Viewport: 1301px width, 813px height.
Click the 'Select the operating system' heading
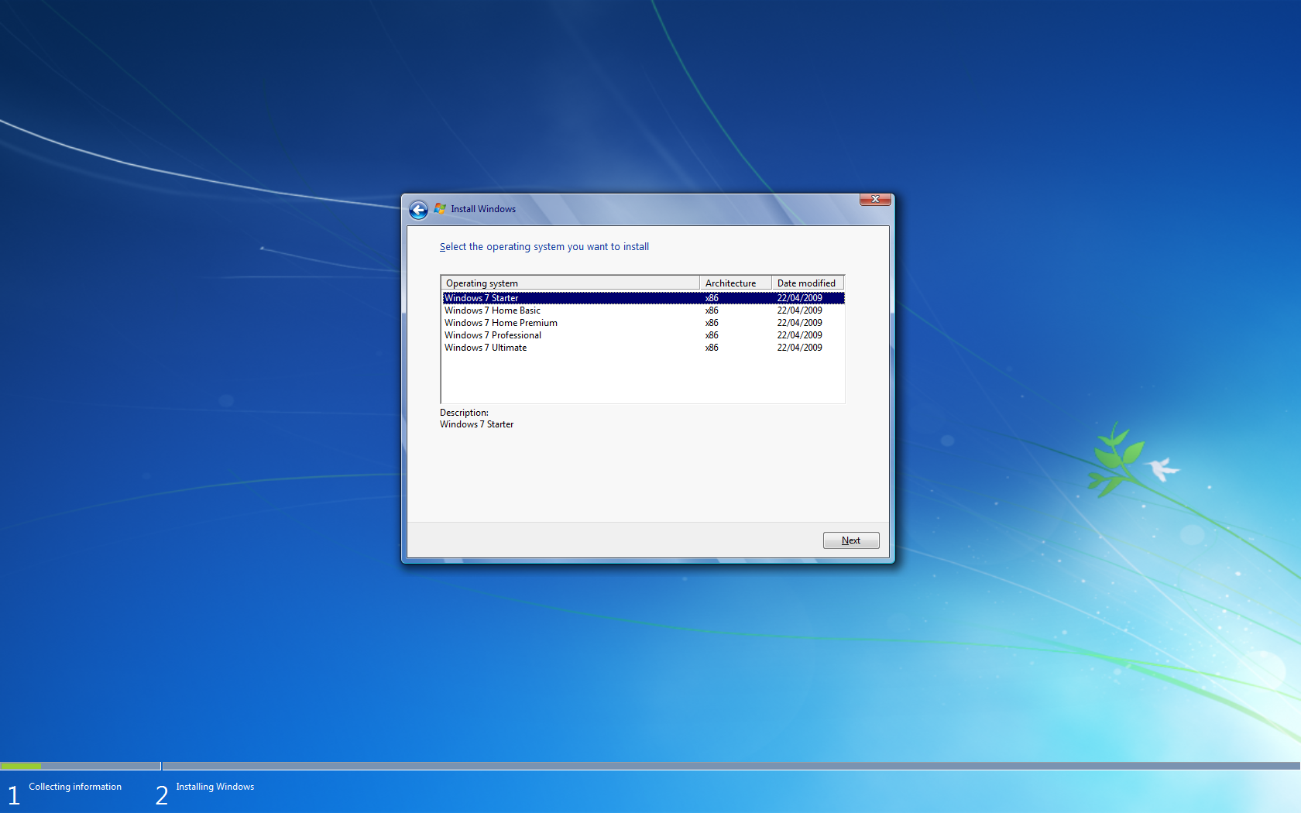click(544, 247)
